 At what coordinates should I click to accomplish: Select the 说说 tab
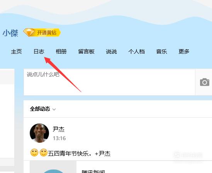(111, 51)
